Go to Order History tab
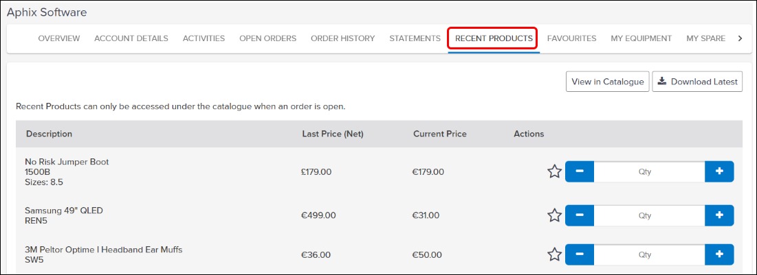 [x=343, y=38]
